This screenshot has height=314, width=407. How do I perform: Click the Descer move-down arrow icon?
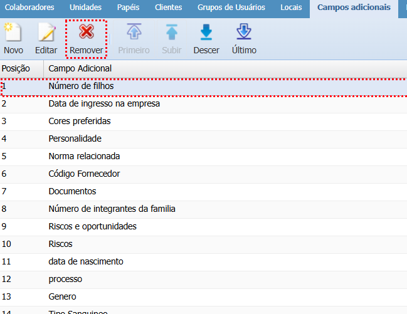206,33
